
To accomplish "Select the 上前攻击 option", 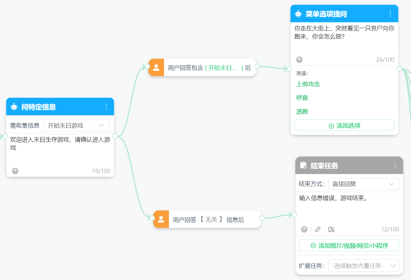I will (308, 84).
